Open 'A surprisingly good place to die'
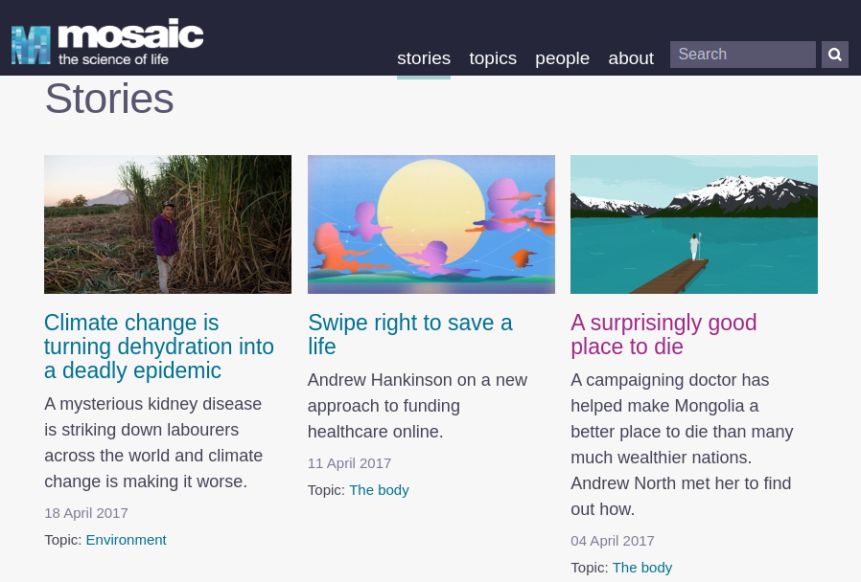This screenshot has height=582, width=861. click(663, 334)
